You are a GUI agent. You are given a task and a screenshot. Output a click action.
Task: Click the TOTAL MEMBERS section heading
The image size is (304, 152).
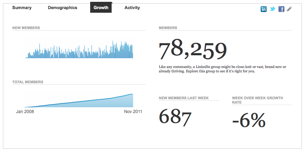(x=28, y=82)
